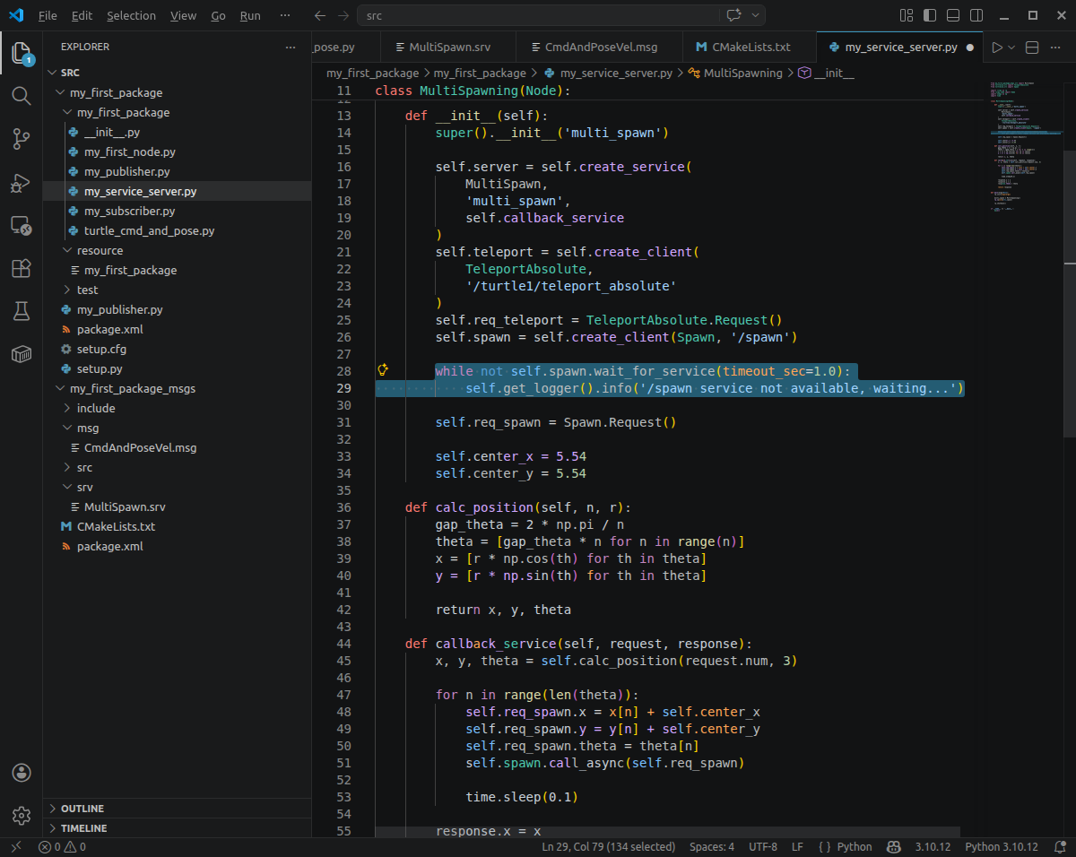The image size is (1076, 857).
Task: Expand the TIMELINE section
Action: [x=177, y=828]
